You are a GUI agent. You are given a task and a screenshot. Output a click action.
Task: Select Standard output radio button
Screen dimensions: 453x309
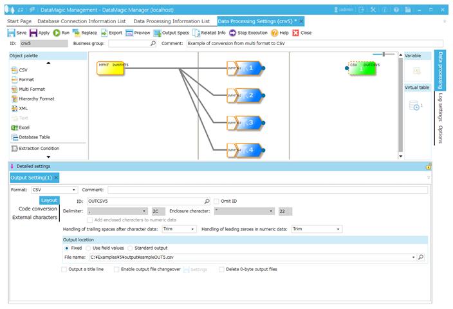click(x=130, y=248)
